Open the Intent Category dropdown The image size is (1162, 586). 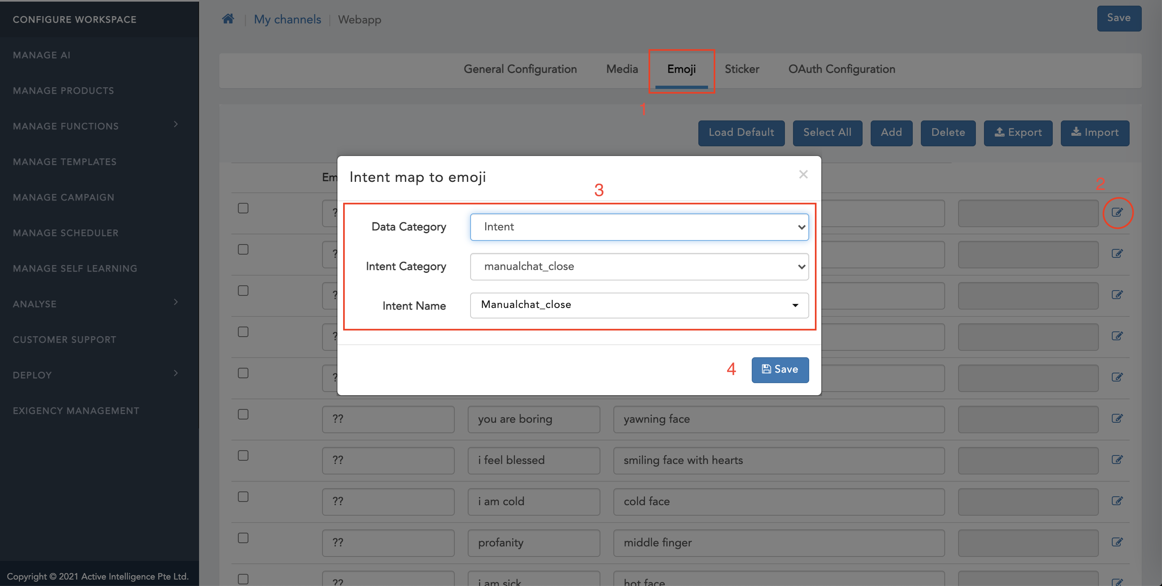[639, 267]
